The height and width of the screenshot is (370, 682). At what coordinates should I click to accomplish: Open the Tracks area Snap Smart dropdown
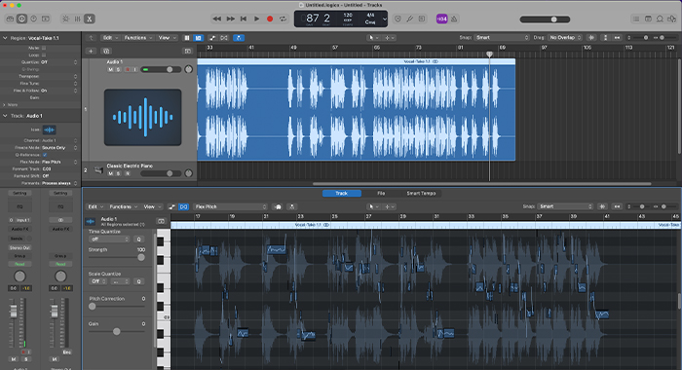tap(502, 37)
